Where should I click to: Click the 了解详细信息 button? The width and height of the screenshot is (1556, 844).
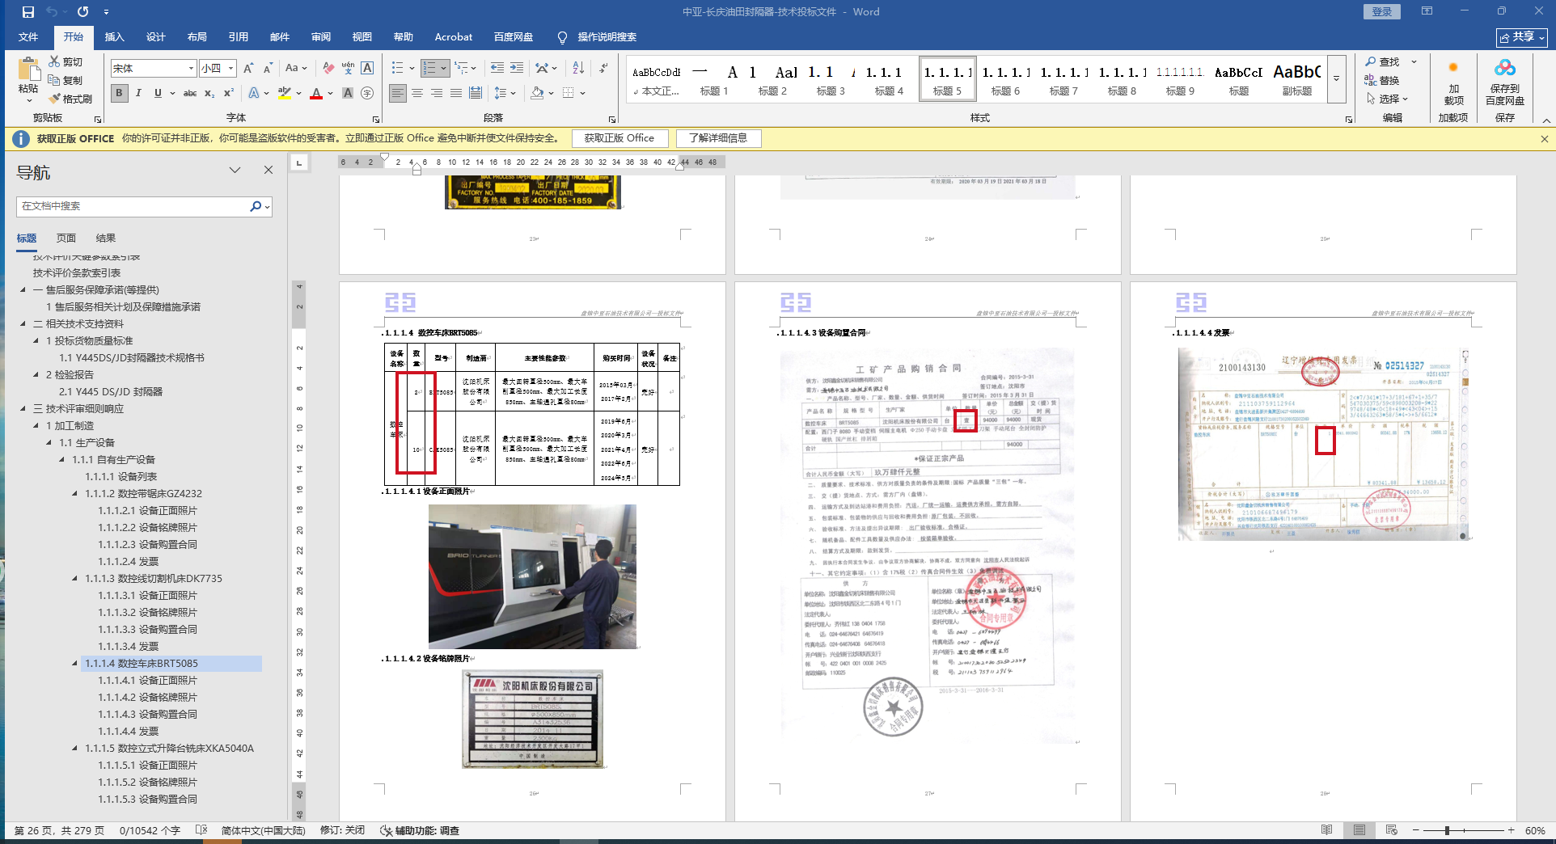click(717, 138)
